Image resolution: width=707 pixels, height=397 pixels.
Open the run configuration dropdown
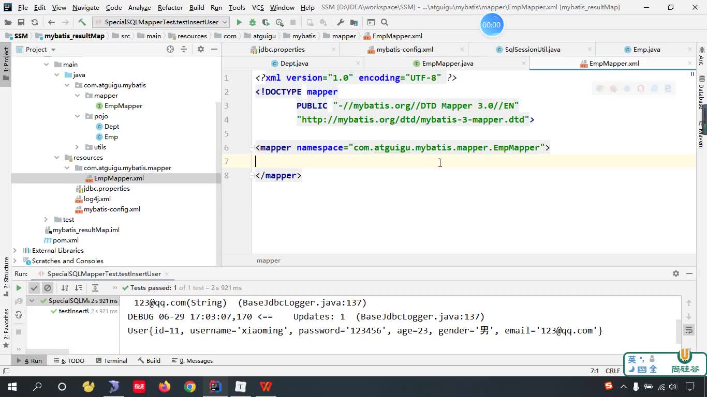click(161, 22)
